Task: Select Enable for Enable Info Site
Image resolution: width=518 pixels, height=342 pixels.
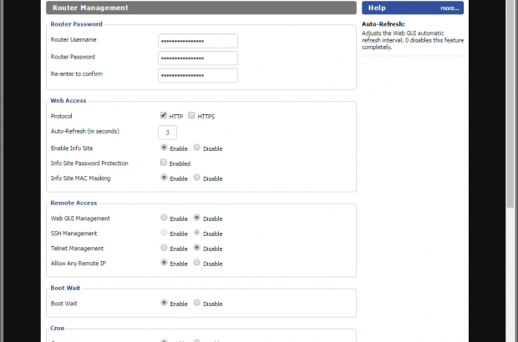Action: click(x=164, y=148)
